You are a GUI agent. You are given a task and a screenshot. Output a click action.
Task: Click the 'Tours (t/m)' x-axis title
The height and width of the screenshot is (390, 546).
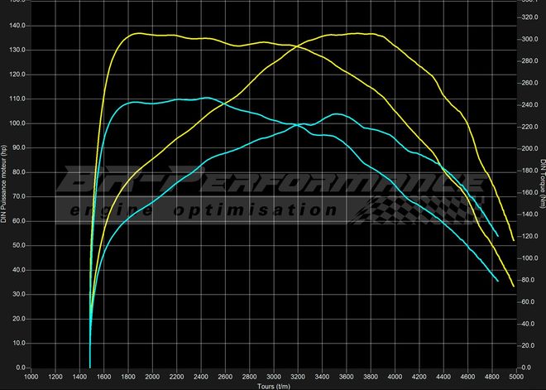click(x=274, y=385)
